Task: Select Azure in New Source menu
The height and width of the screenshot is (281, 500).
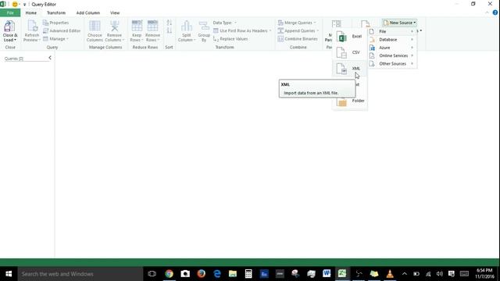Action: pos(392,48)
